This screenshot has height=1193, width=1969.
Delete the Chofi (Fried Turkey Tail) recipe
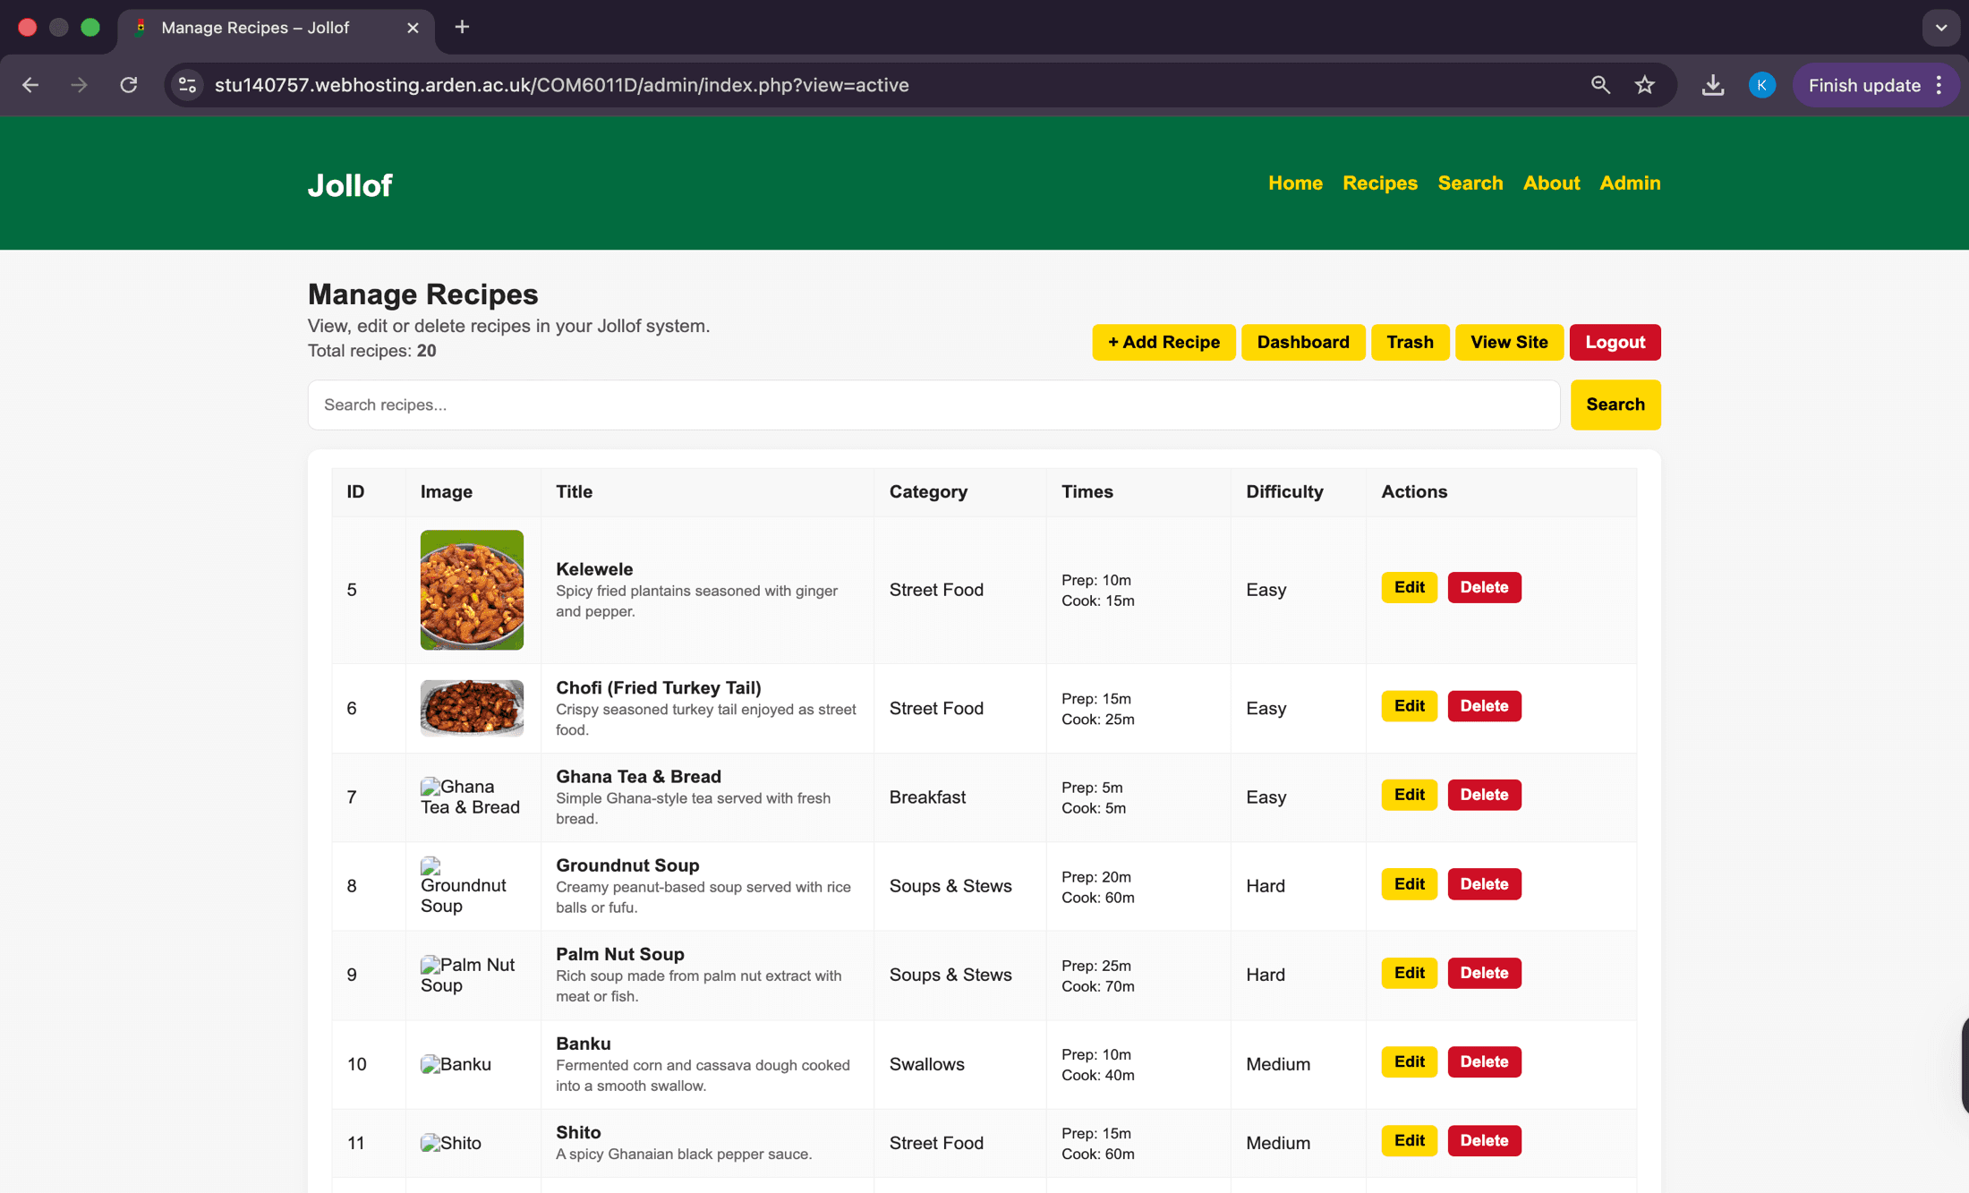[1484, 706]
